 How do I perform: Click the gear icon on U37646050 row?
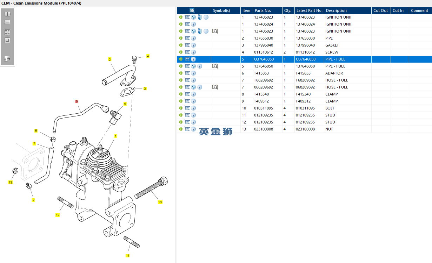pyautogui.click(x=181, y=59)
